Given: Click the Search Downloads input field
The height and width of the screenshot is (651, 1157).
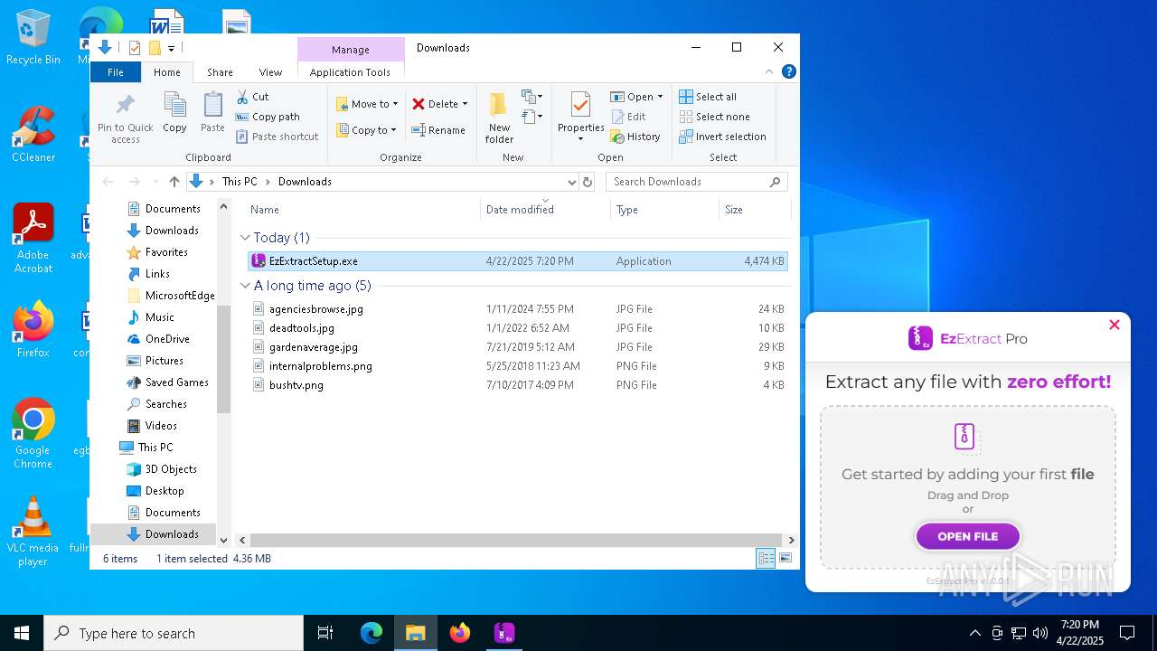Looking at the screenshot, I should pyautogui.click(x=687, y=182).
